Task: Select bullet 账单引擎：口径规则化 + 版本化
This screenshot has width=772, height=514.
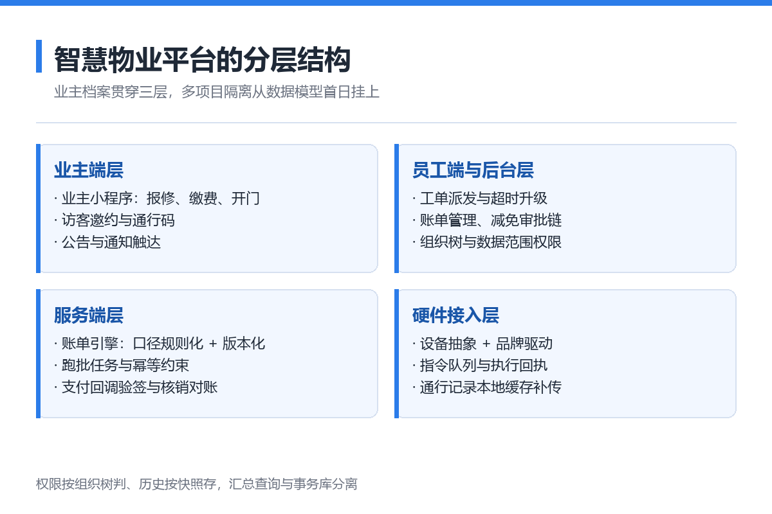Action: pyautogui.click(x=160, y=344)
